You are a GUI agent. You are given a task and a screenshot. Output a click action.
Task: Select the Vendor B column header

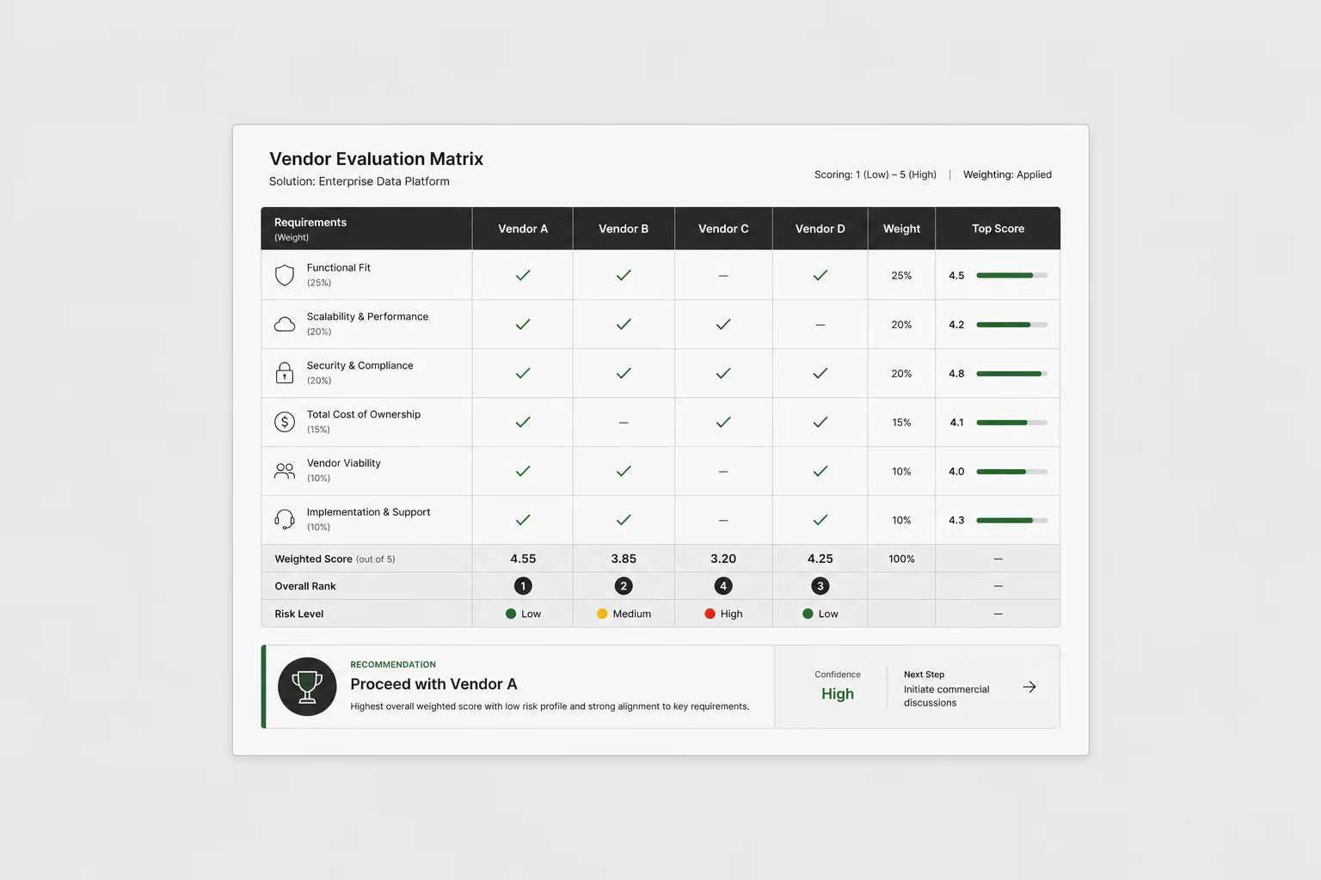click(624, 229)
